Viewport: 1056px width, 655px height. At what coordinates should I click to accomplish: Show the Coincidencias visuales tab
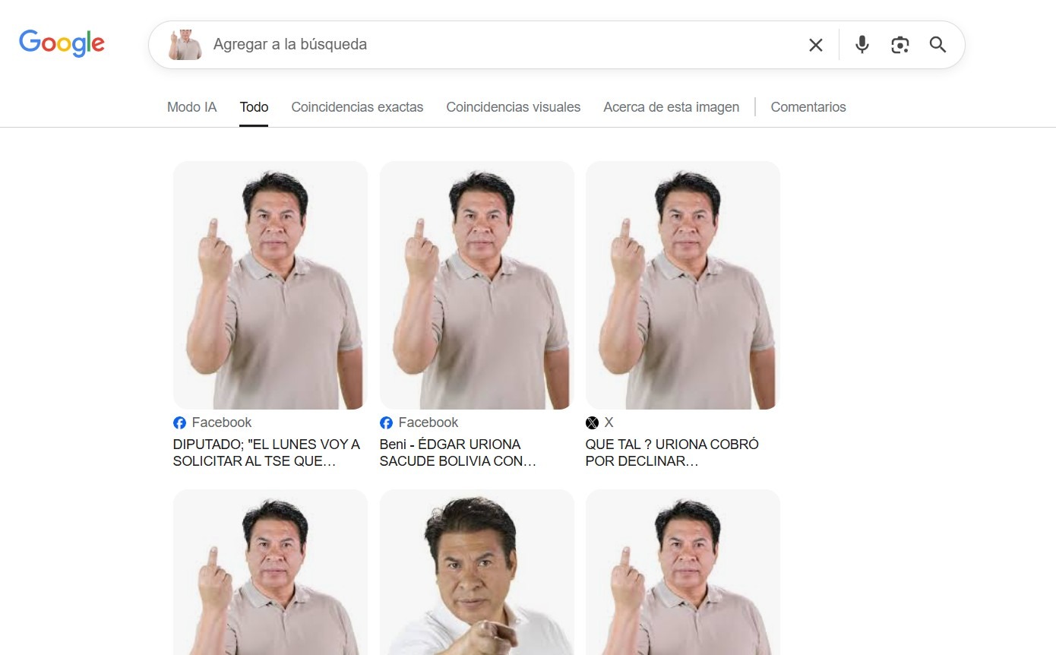(513, 107)
